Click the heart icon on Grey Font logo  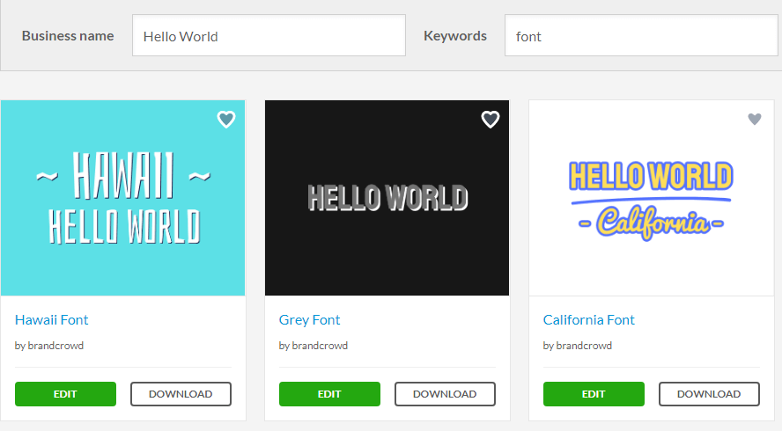[491, 120]
